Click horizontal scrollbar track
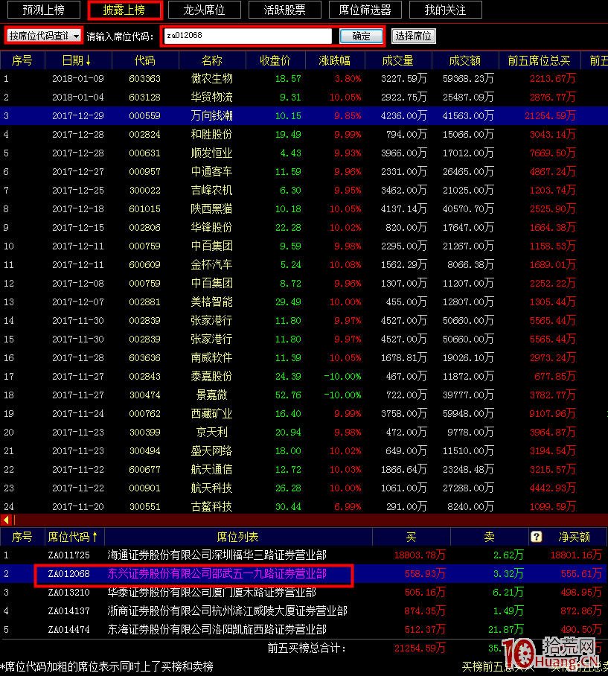Image resolution: width=608 pixels, height=676 pixels. tap(310, 520)
